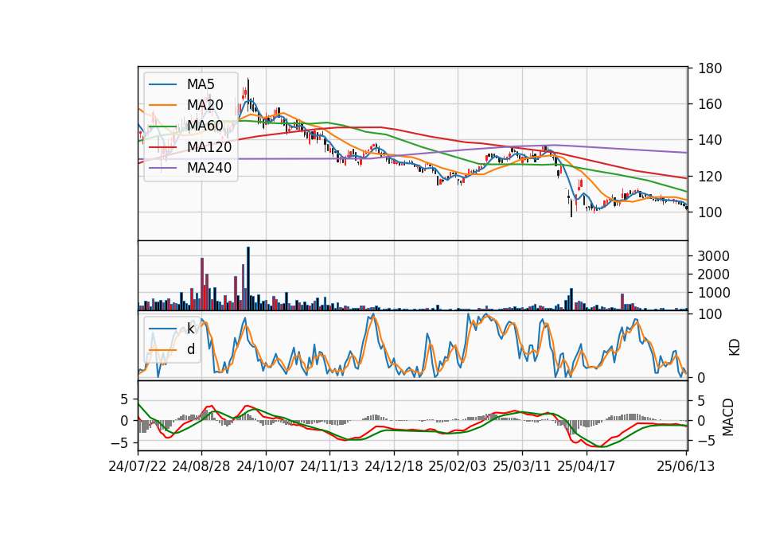Click the 25/03/11 date label
The image size is (764, 549).
[522, 466]
